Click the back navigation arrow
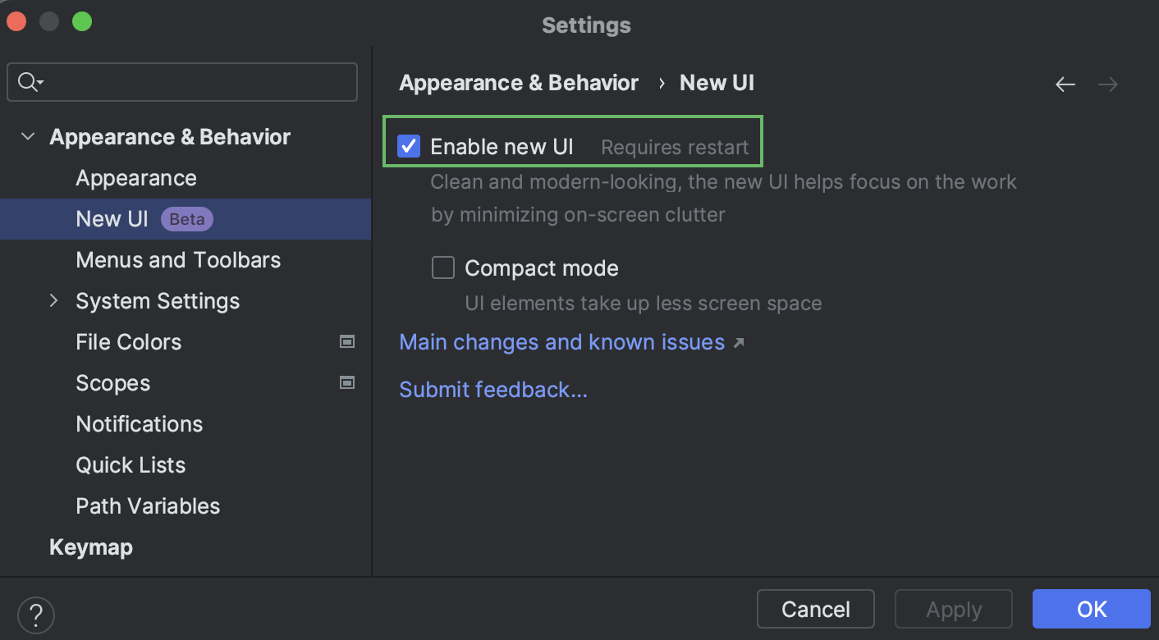 (x=1065, y=84)
